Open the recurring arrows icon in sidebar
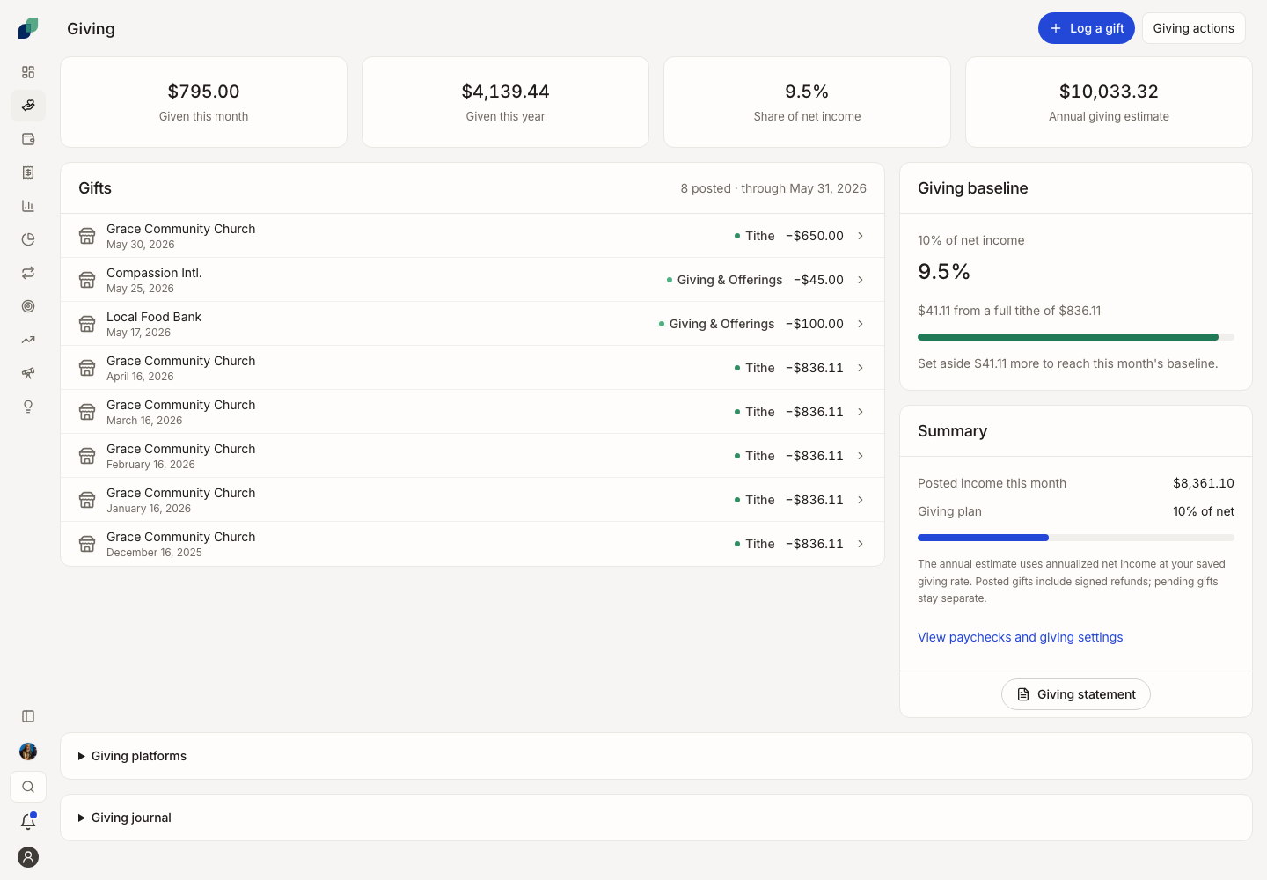 point(28,273)
